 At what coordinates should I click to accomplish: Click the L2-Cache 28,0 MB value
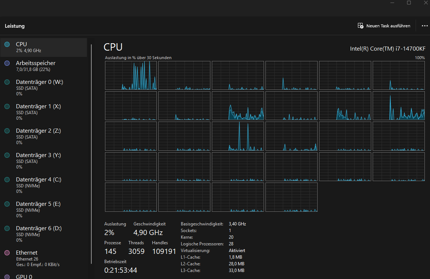(236, 263)
